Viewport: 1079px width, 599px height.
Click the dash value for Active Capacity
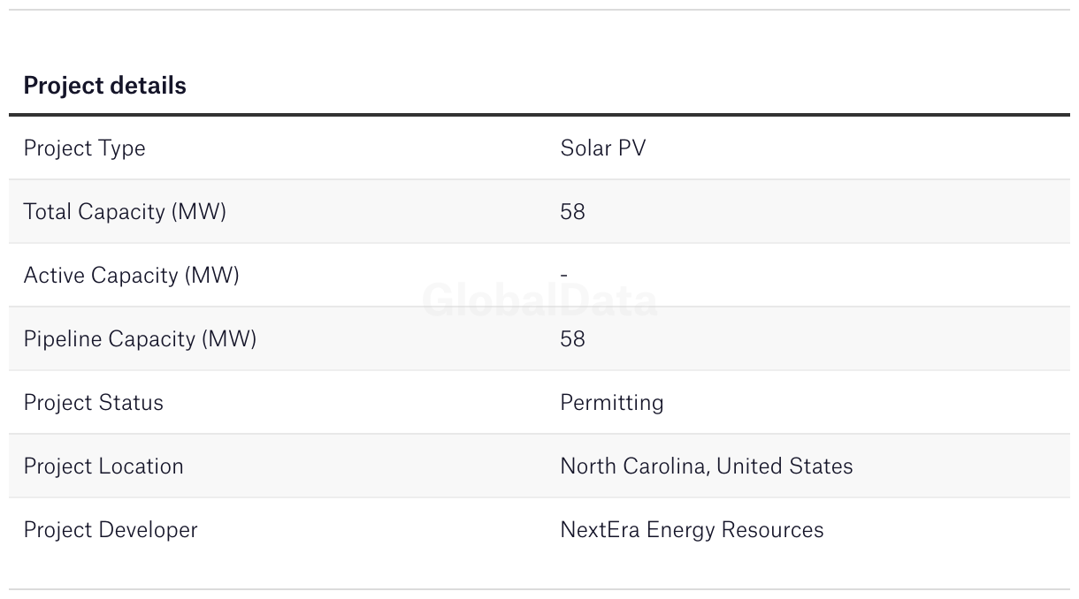click(x=563, y=276)
